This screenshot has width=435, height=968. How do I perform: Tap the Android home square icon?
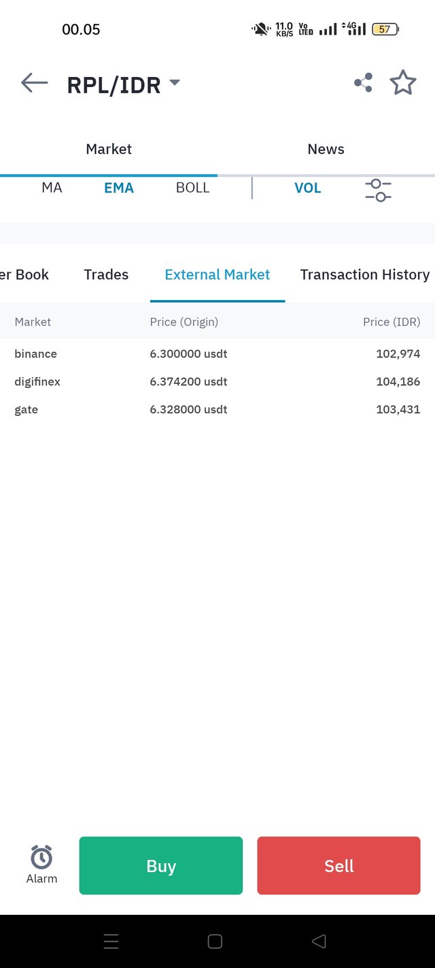tap(215, 941)
